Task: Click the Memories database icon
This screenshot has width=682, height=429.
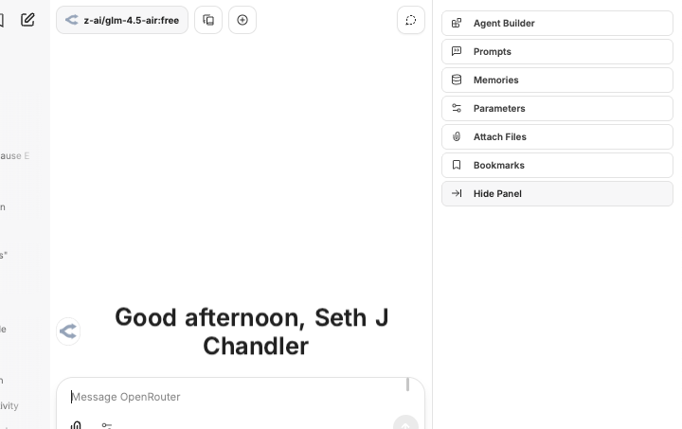Action: pos(457,80)
